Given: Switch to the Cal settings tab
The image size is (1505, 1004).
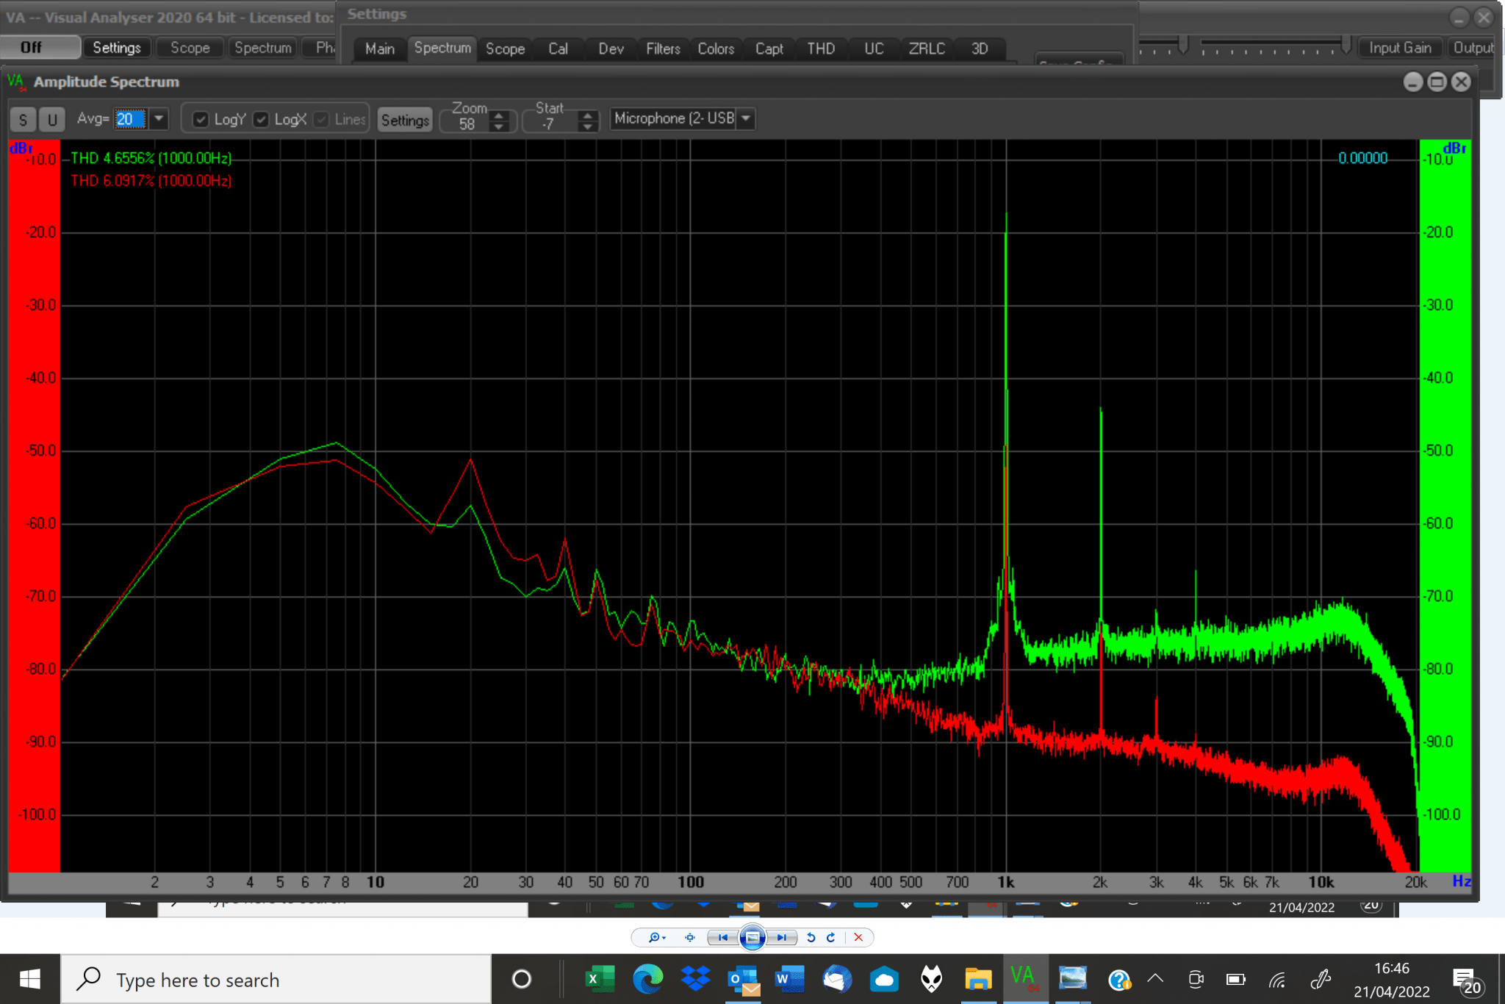Looking at the screenshot, I should pos(558,49).
